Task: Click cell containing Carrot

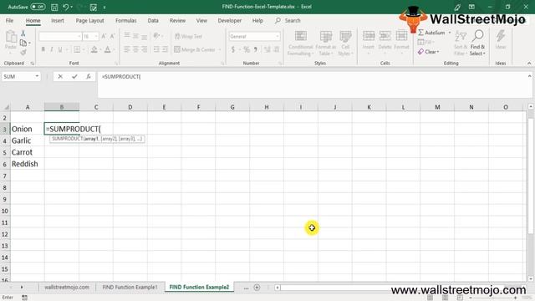Action: (x=28, y=152)
